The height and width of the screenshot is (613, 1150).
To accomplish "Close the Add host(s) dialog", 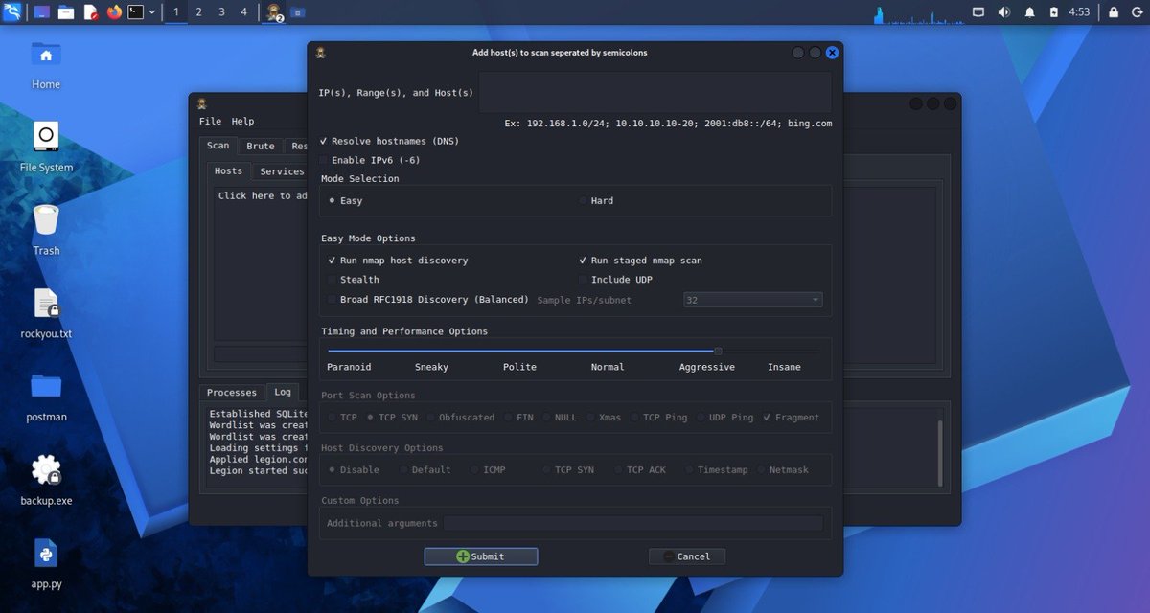I will pyautogui.click(x=832, y=53).
